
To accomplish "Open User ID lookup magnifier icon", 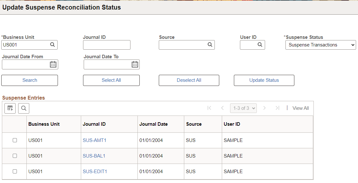I will point(260,45).
